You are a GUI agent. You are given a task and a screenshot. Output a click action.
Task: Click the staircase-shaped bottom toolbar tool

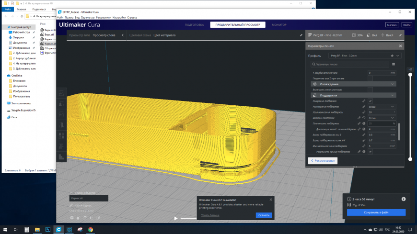click(61, 157)
